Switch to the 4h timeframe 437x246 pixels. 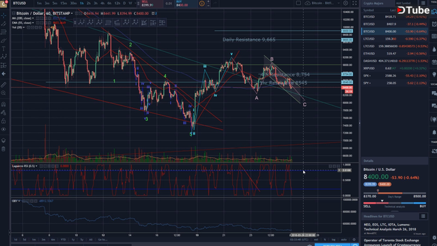[x=102, y=3]
